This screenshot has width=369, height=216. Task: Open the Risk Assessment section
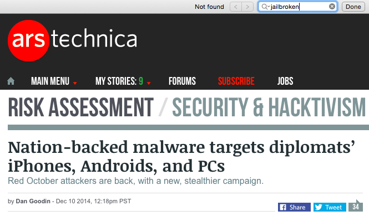80,107
